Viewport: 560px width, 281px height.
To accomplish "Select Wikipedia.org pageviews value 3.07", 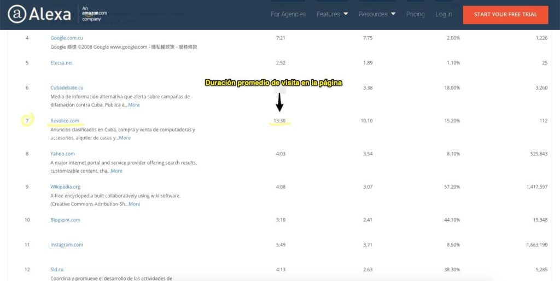I will pyautogui.click(x=368, y=187).
